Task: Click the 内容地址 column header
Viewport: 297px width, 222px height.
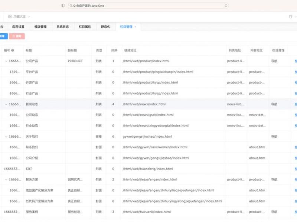Action: 257,50
